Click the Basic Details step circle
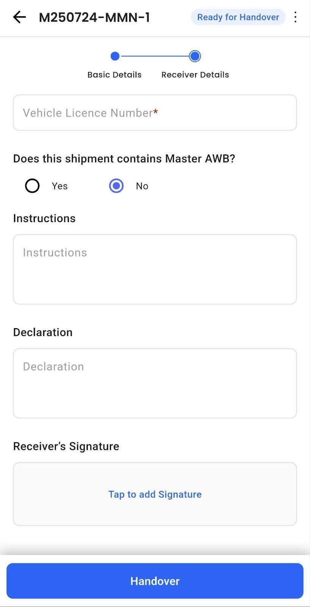This screenshot has width=310, height=607. coord(115,57)
